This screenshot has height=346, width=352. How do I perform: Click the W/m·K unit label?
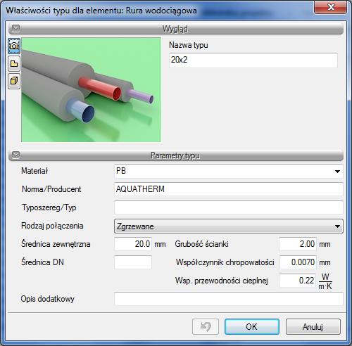[325, 281]
